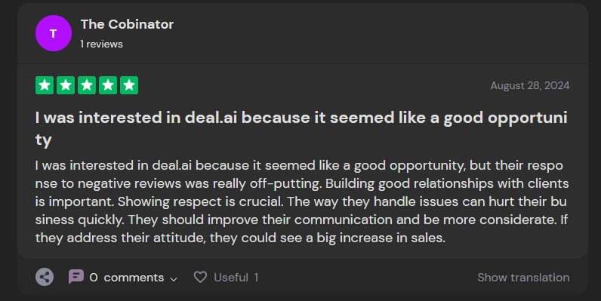This screenshot has height=301, width=601.
Task: Click the fifth green rating star
Action: [x=129, y=85]
